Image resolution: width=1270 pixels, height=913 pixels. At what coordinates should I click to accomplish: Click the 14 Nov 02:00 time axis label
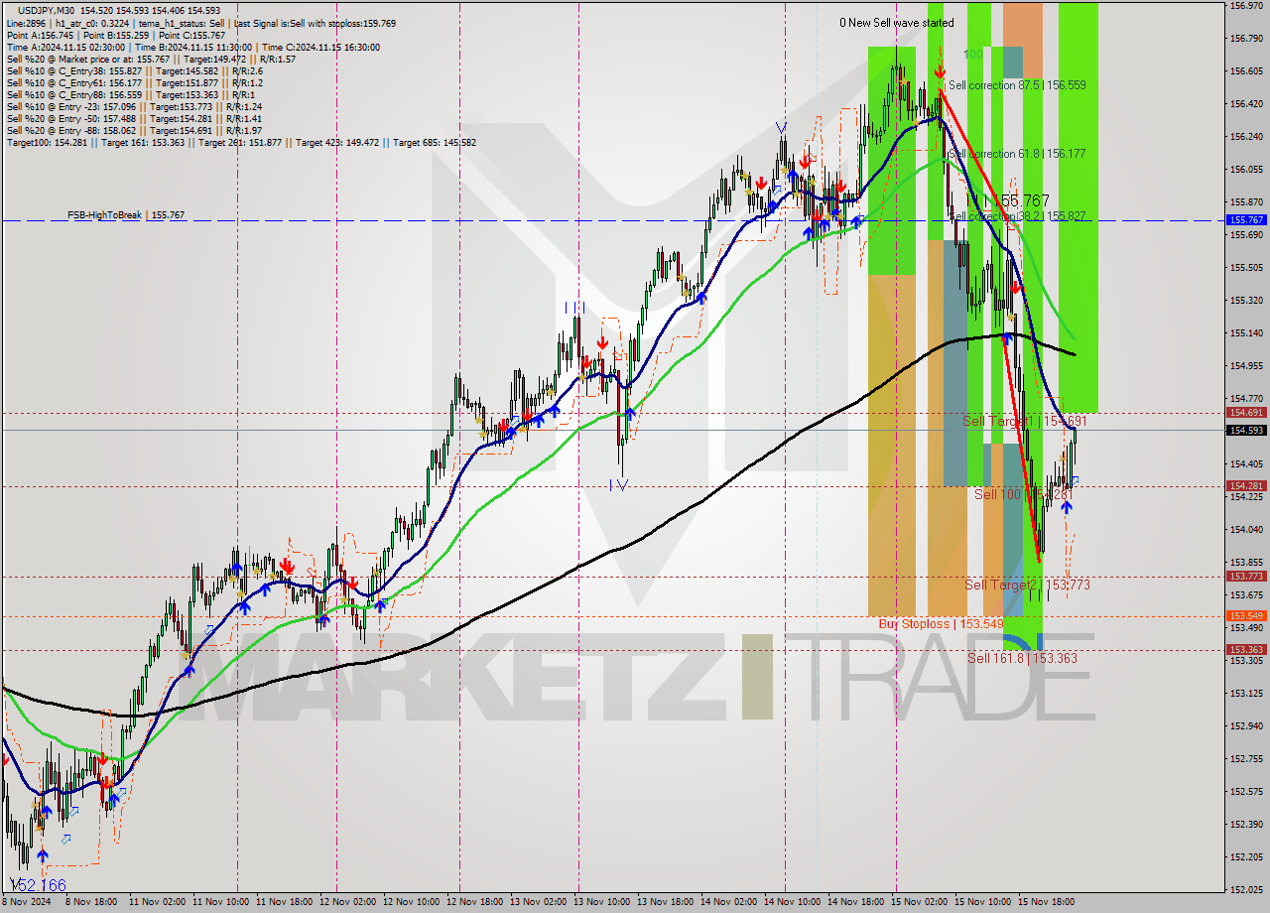point(728,902)
